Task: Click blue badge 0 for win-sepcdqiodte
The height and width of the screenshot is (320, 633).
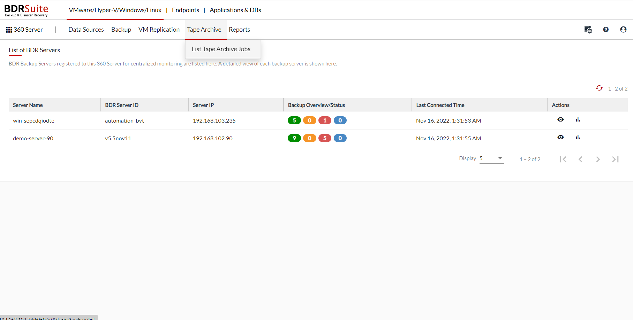Action: pyautogui.click(x=340, y=120)
